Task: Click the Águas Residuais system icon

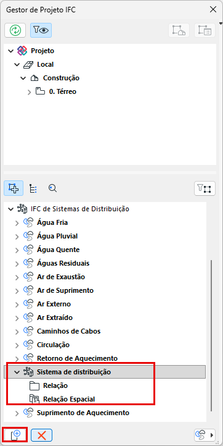Action: (x=29, y=263)
